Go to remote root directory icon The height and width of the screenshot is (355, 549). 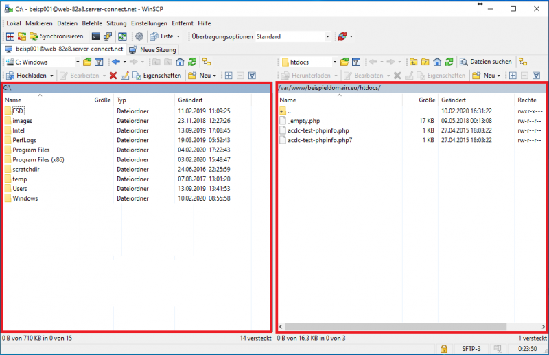point(425,62)
